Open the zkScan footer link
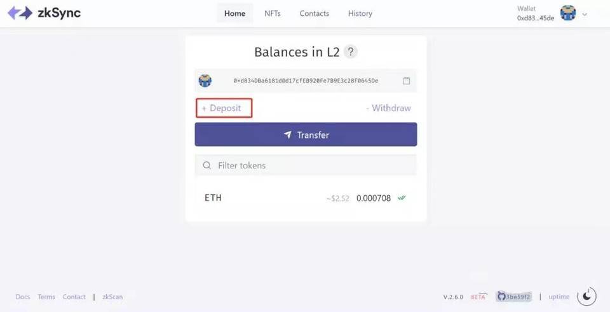610x312 pixels. tap(112, 297)
